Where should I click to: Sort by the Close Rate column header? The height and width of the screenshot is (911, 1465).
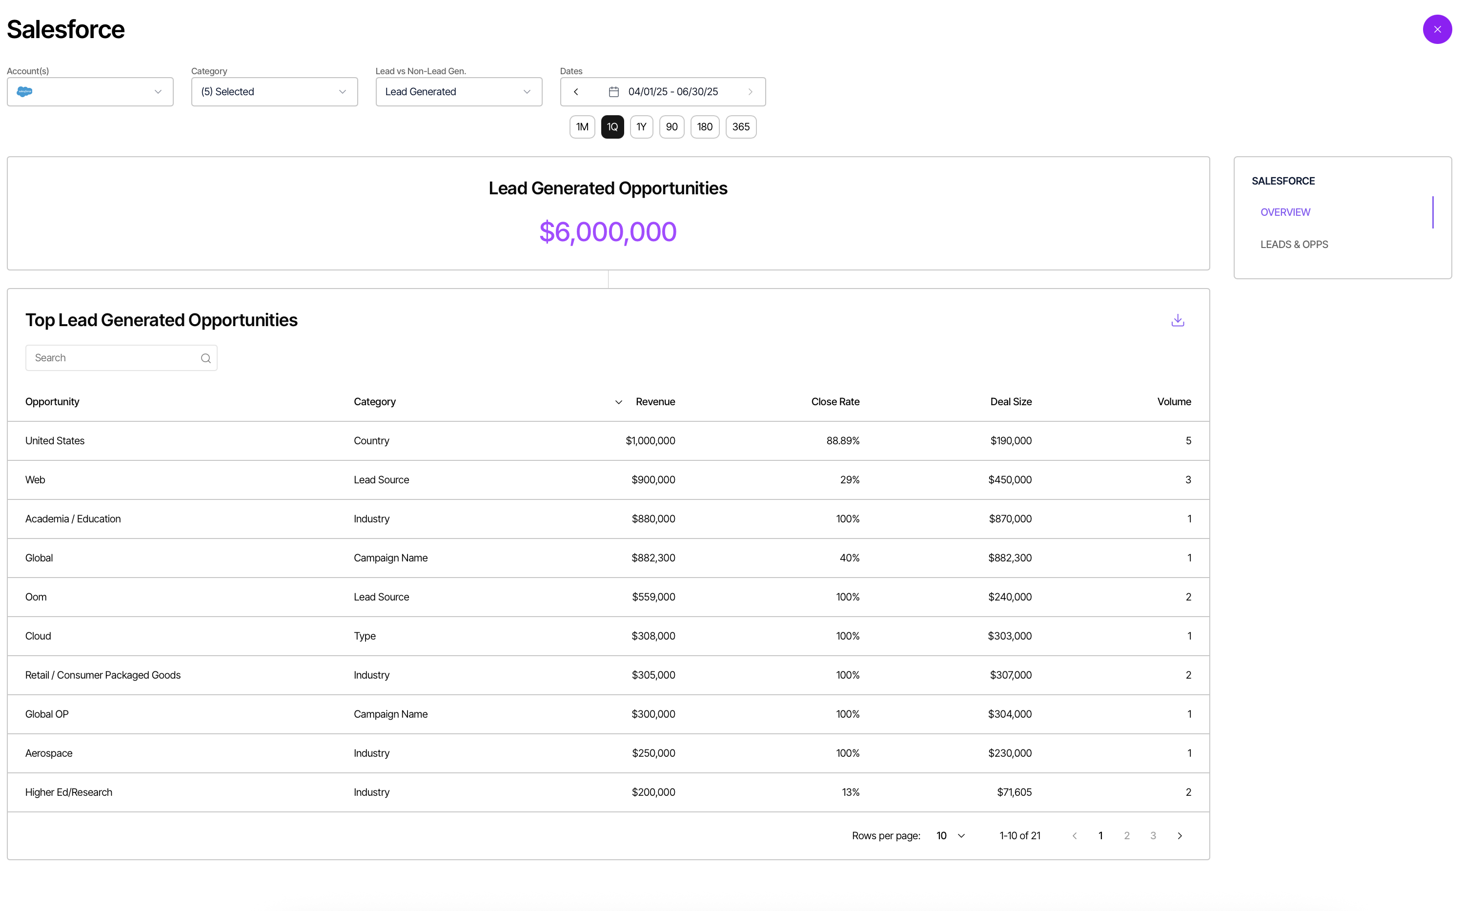[x=834, y=402]
